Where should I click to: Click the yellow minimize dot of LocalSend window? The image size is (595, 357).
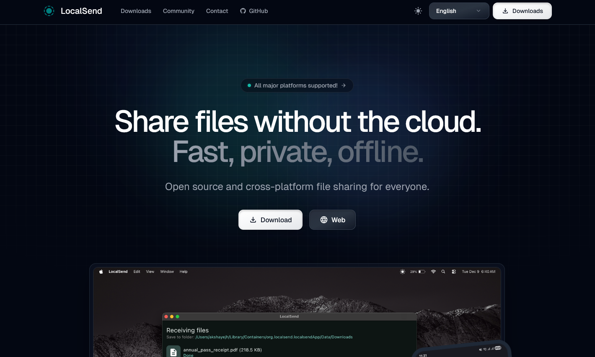pos(172,316)
